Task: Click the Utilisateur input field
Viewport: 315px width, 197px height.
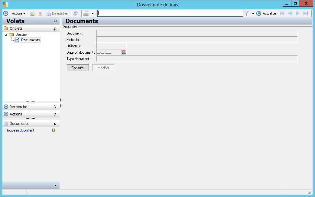Action: click(111, 46)
